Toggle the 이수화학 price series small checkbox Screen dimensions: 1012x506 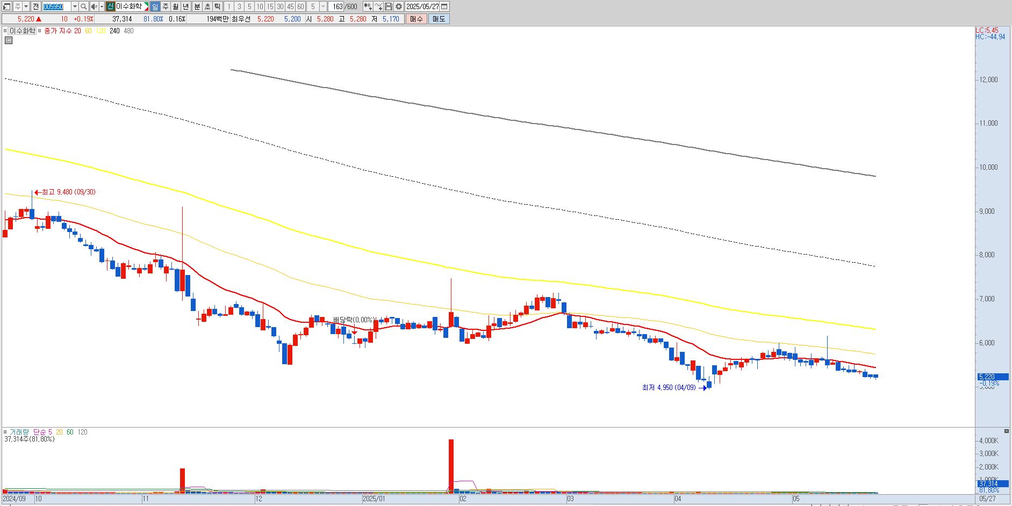pos(5,31)
